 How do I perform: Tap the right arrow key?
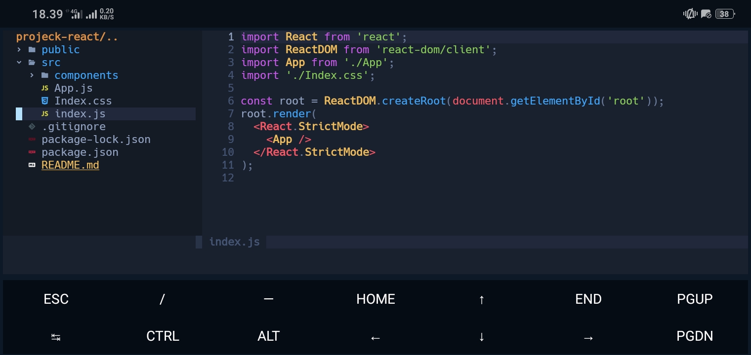(588, 338)
